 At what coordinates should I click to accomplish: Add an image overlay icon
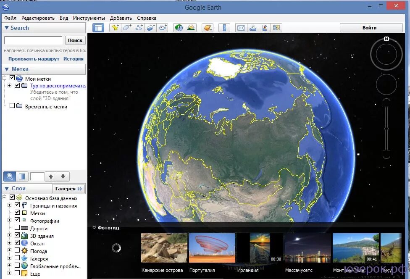(151, 28)
